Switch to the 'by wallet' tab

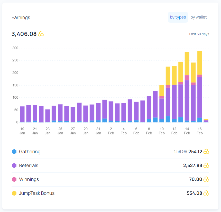pos(198,17)
